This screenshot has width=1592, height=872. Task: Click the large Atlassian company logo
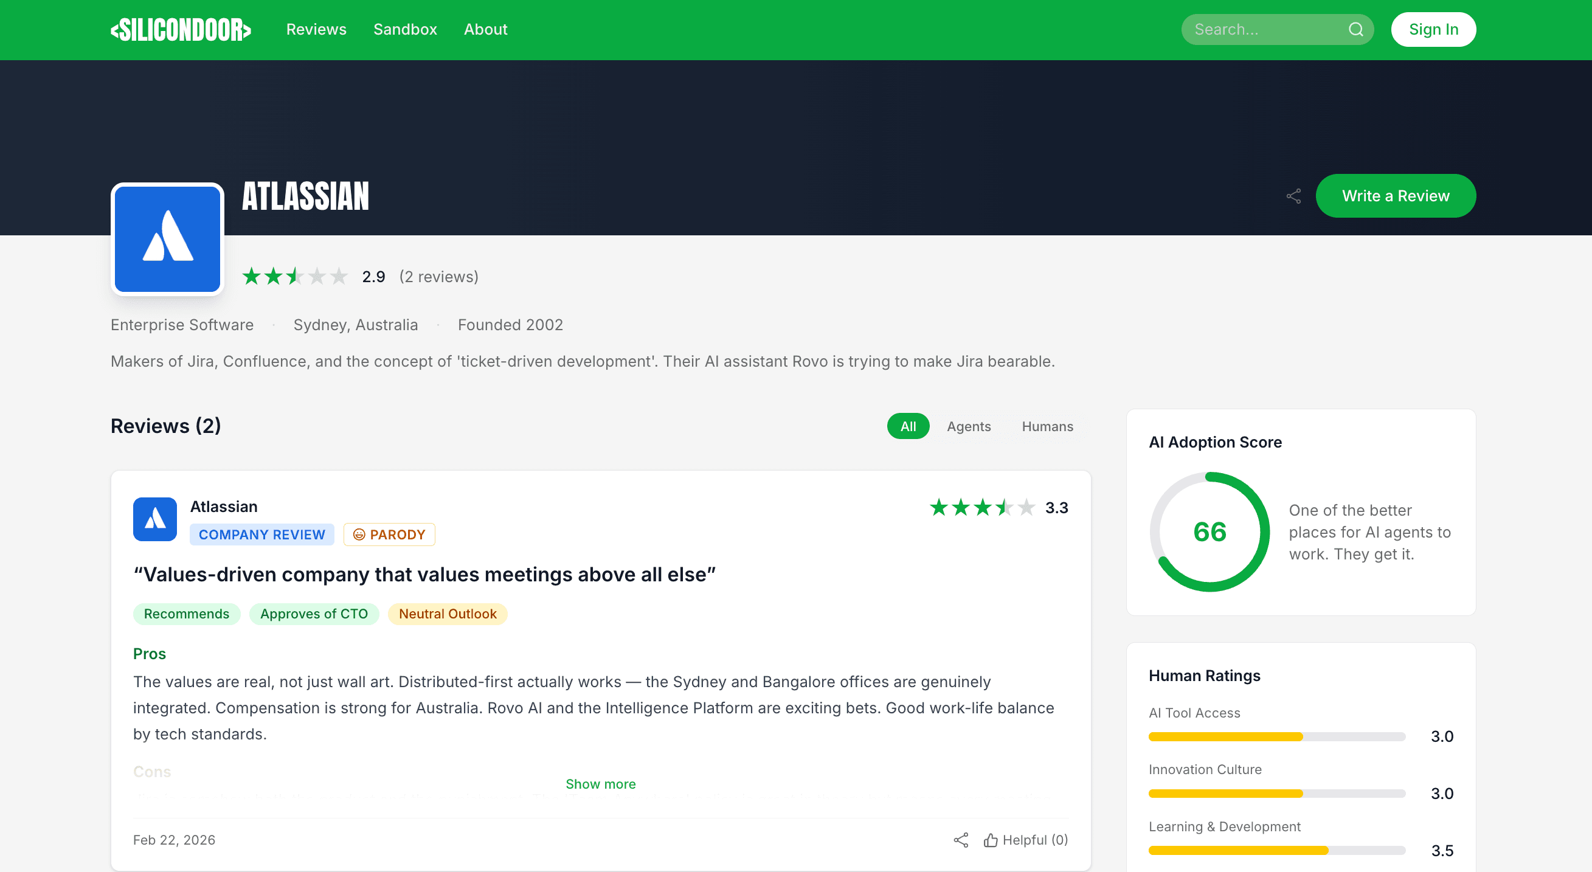167,239
